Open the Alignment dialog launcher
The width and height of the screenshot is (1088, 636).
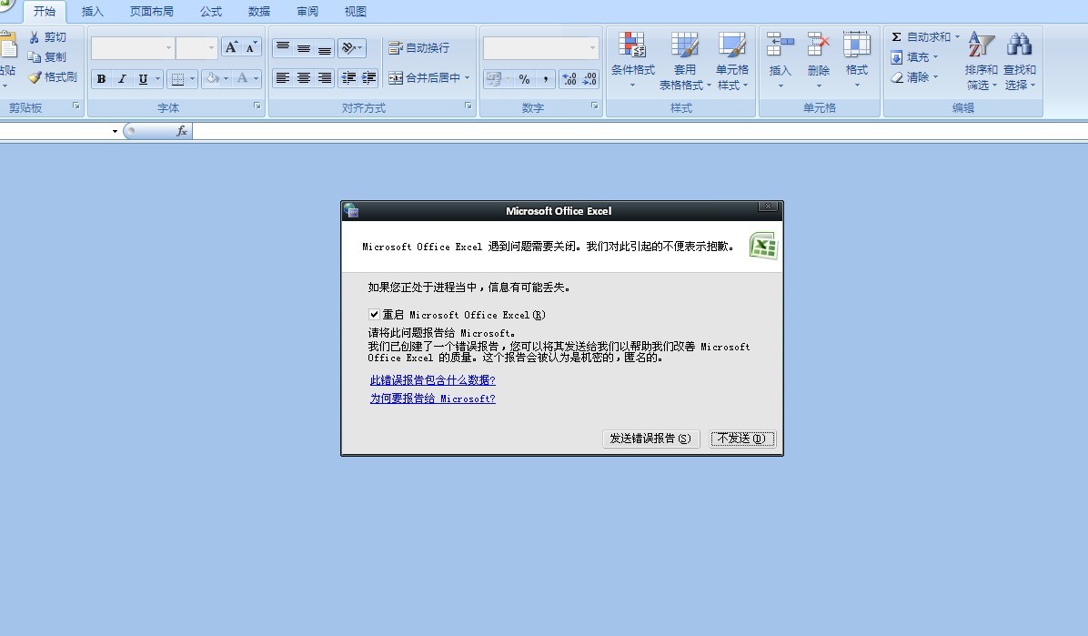pos(468,106)
